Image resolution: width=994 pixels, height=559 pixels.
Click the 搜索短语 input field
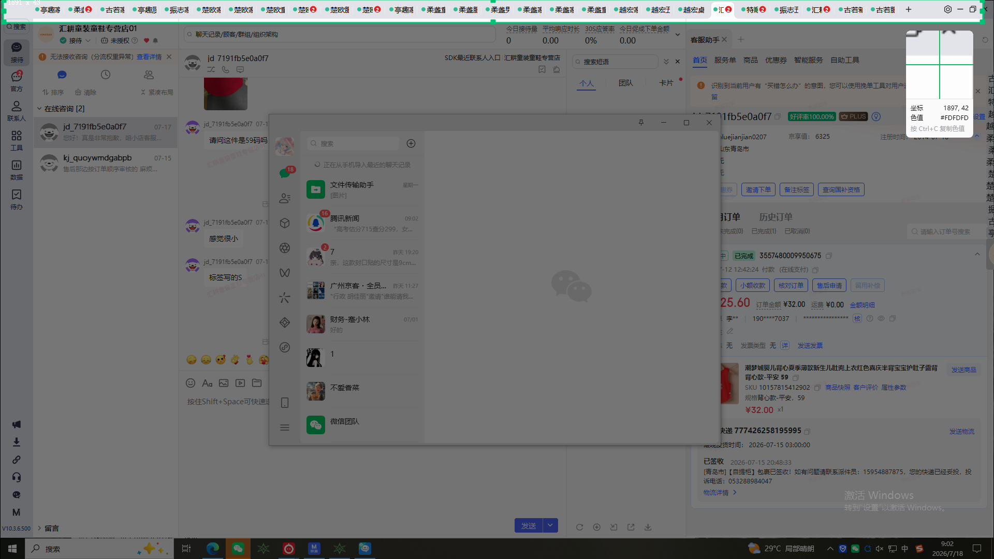click(x=615, y=62)
